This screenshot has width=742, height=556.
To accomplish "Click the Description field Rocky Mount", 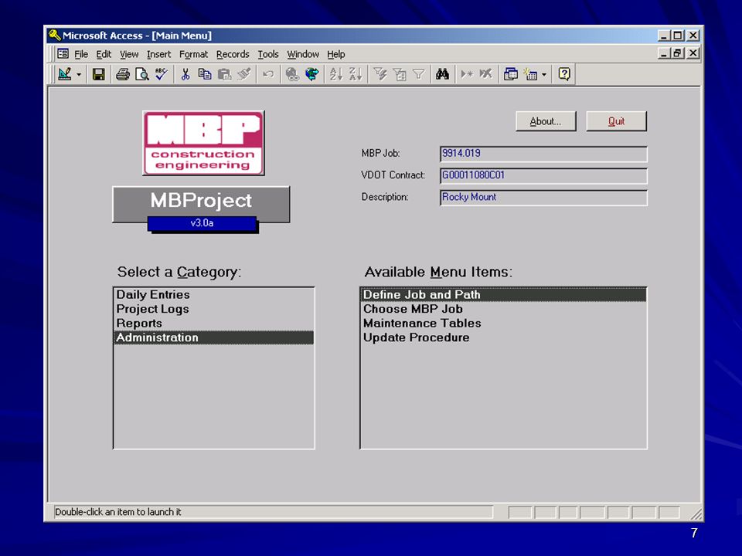I will point(543,197).
